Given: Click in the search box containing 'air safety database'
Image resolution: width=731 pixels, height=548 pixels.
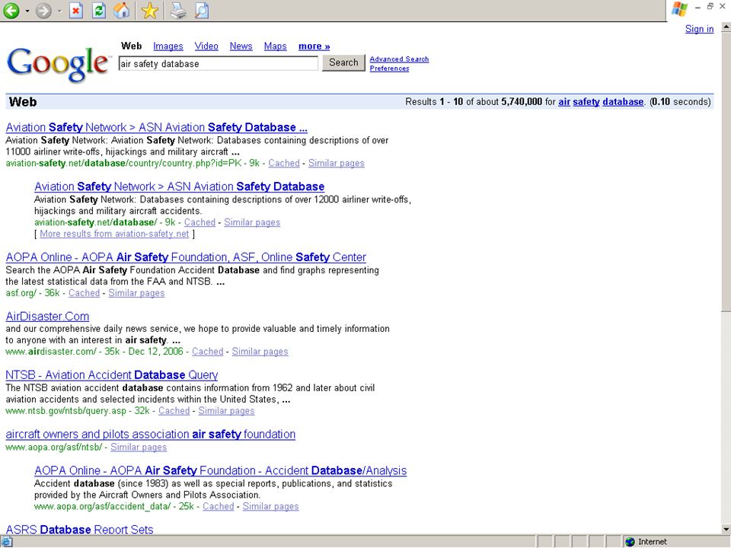Looking at the screenshot, I should pos(219,63).
